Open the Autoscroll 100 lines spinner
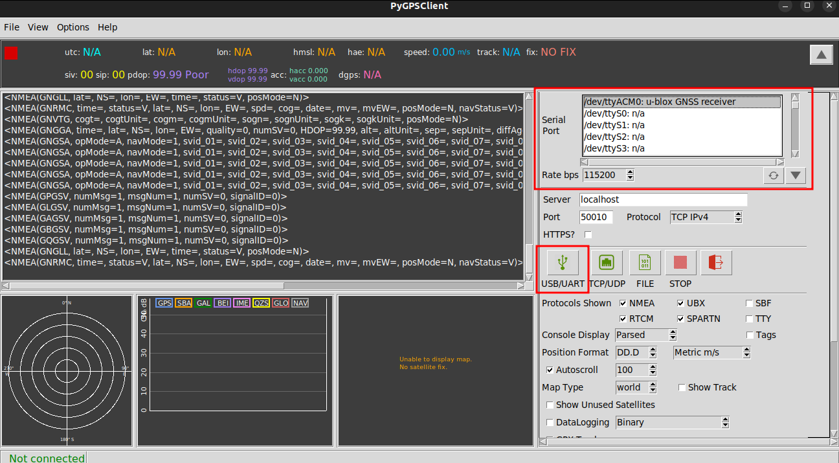 pyautogui.click(x=636, y=370)
